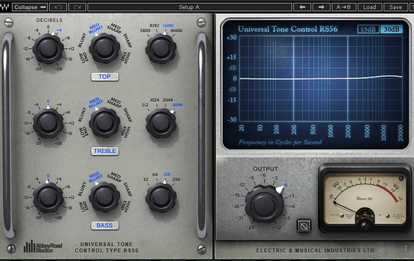Viewport: 414px width, 261px height.
Task: Click the 11600 frequency label on TOP band
Action: coord(168,25)
